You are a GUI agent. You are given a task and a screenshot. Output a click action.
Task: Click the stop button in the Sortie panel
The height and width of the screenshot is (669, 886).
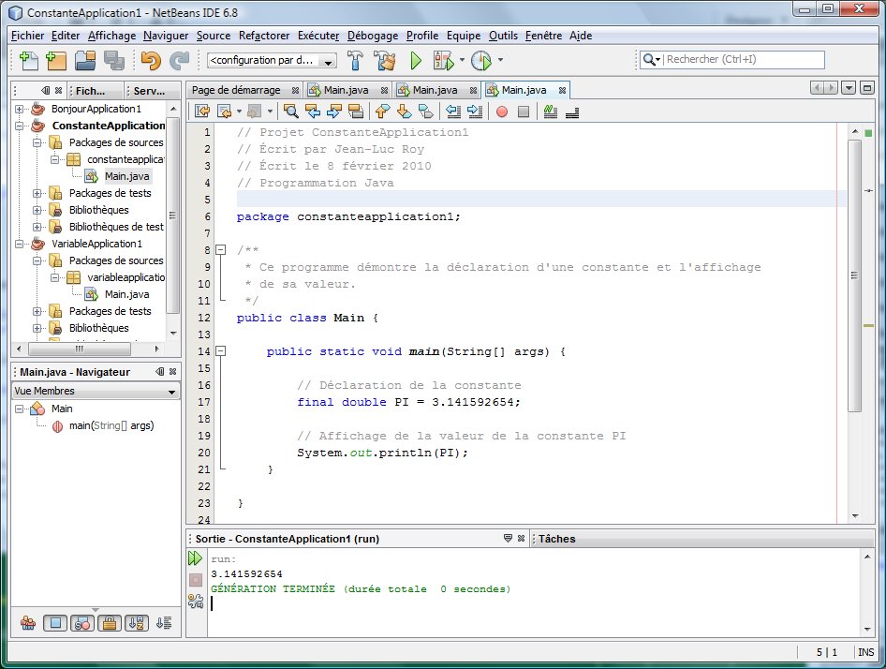coord(196,580)
